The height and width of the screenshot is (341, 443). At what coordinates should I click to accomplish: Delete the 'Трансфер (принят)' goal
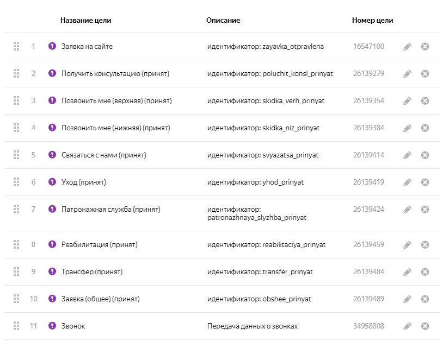[x=425, y=272]
